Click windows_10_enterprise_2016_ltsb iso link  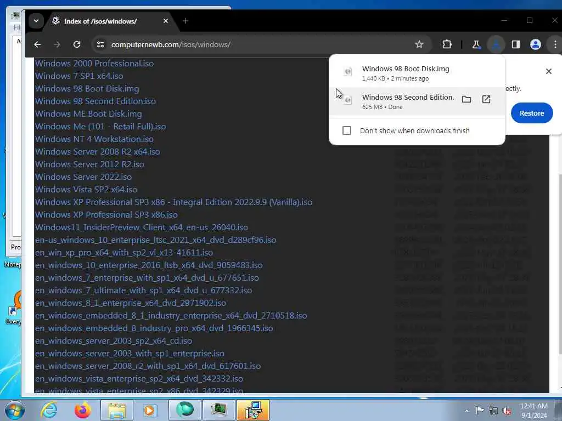149,265
